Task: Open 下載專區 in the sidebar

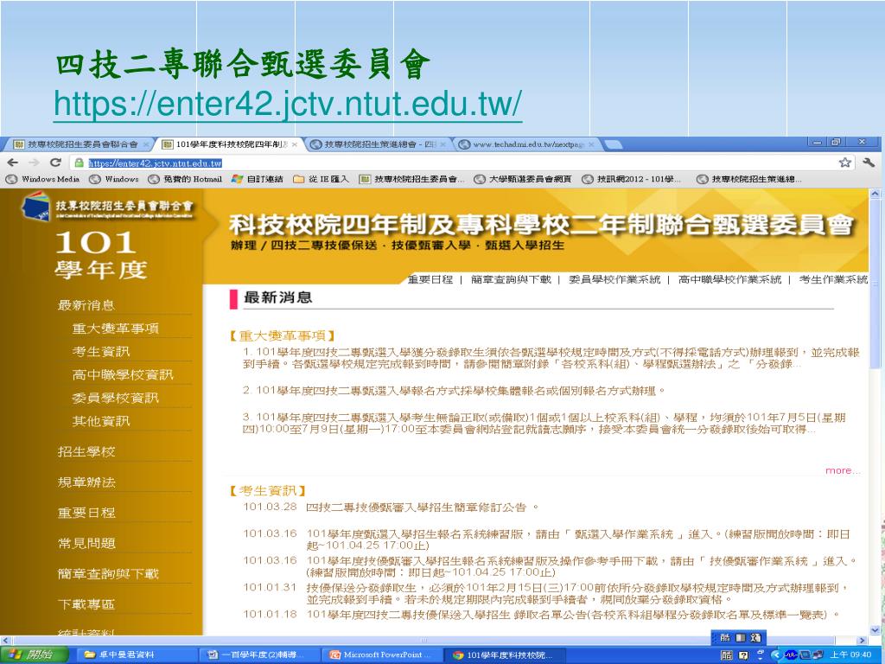Action: 86,604
